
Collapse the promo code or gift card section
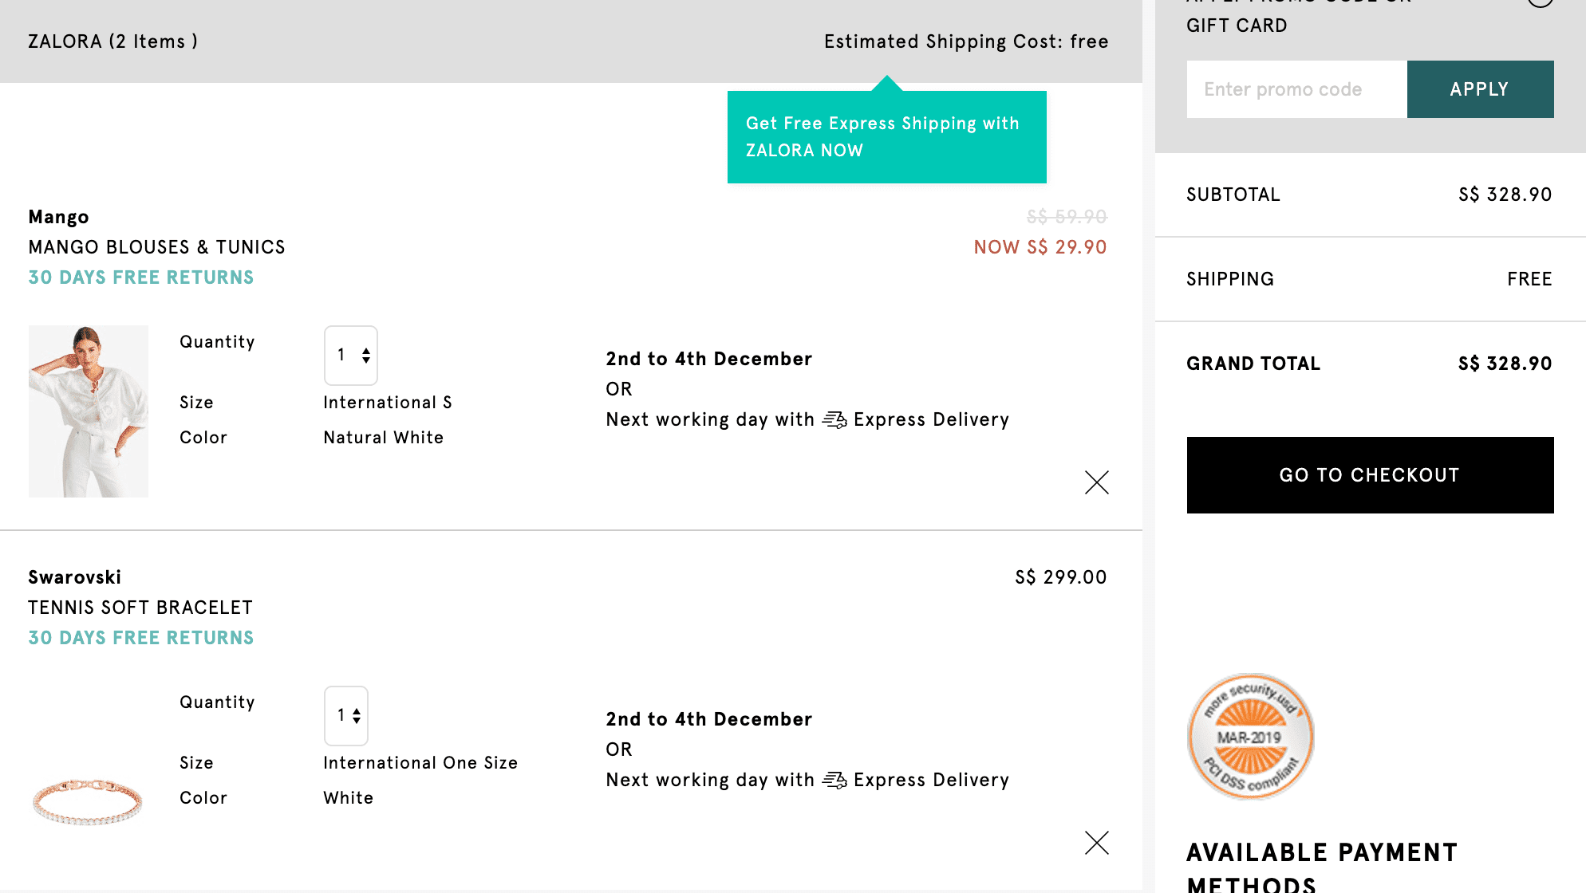pyautogui.click(x=1541, y=2)
